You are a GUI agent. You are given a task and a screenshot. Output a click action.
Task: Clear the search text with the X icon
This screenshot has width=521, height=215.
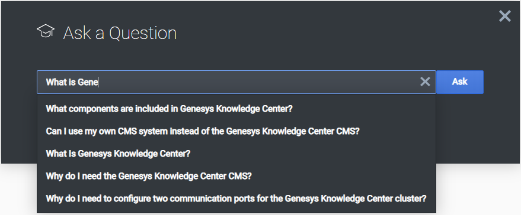pos(425,82)
